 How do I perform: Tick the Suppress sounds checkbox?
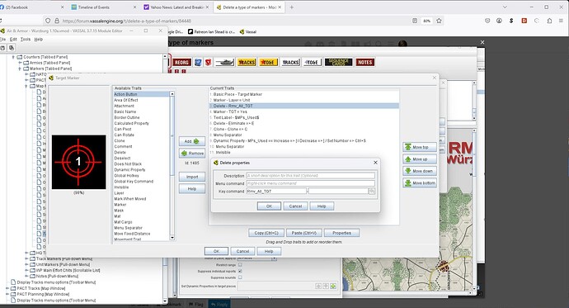click(240, 277)
